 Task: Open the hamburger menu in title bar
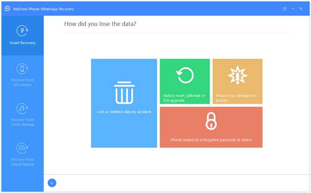click(x=285, y=8)
